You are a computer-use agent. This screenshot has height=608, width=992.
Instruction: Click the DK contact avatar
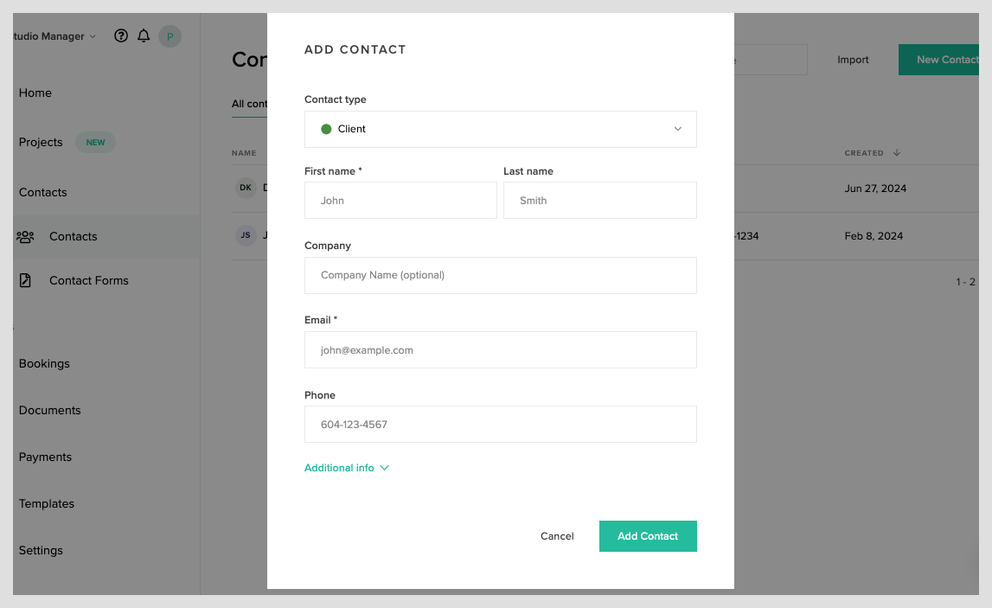[245, 188]
